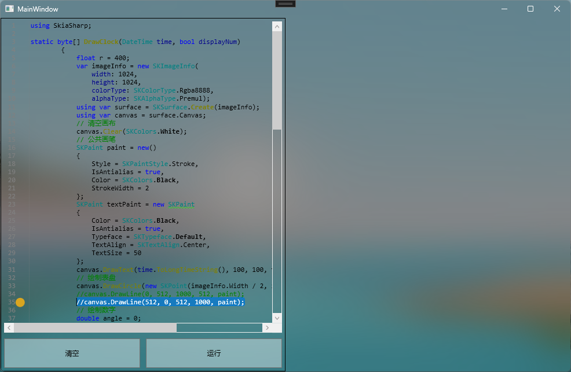This screenshot has height=372, width=571.
Task: Maximize the MainWindow window
Action: [x=530, y=9]
